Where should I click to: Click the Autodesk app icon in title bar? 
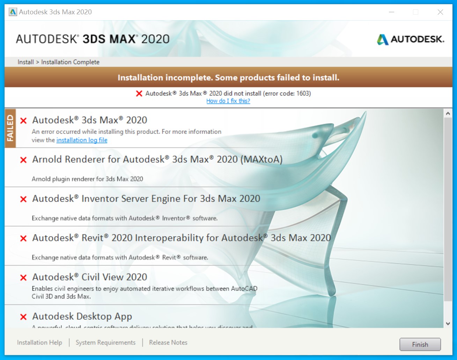(x=13, y=12)
